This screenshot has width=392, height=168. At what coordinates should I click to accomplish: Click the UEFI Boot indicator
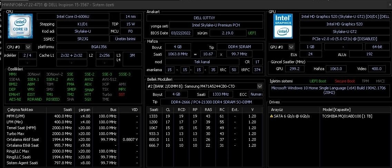[x=318, y=81]
